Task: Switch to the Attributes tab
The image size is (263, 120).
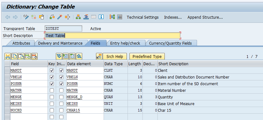Action: tap(21, 43)
